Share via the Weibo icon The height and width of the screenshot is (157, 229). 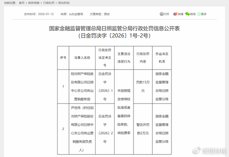(175, 14)
